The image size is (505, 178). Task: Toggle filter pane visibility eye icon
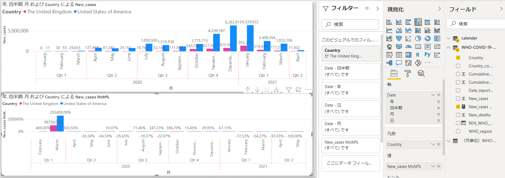(x=367, y=8)
